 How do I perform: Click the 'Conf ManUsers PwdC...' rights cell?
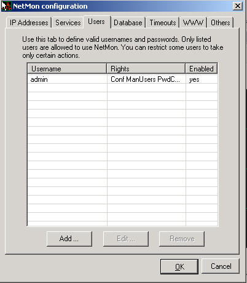click(x=146, y=79)
